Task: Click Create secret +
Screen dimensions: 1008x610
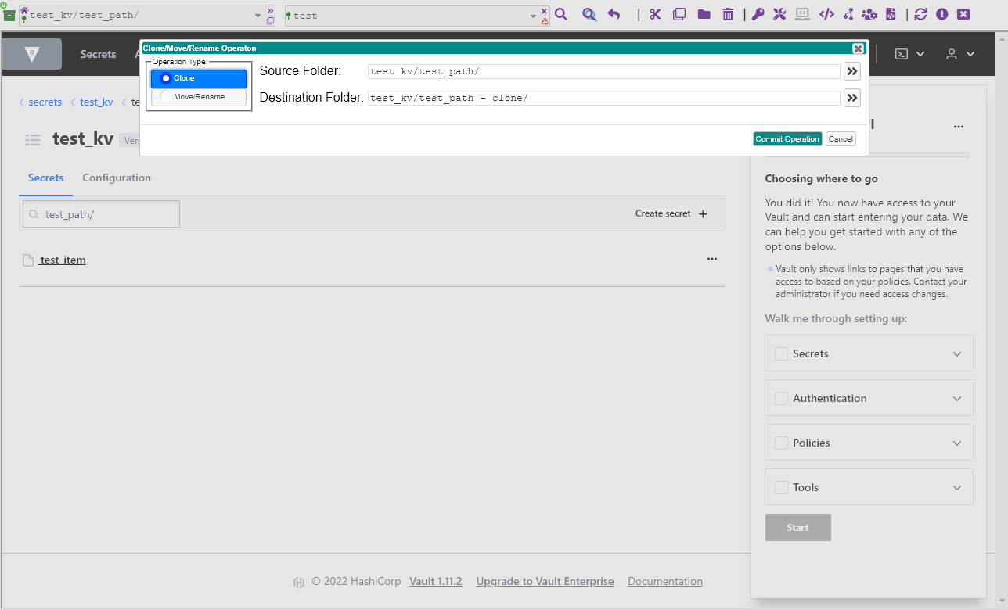Action: (x=671, y=213)
